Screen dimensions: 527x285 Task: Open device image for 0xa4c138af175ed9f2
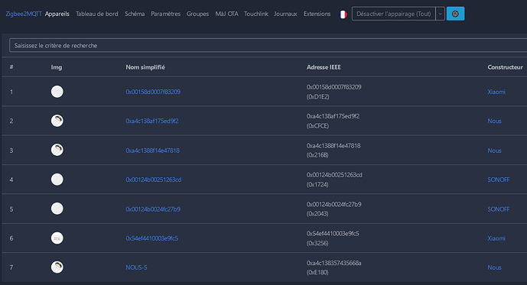[57, 121]
